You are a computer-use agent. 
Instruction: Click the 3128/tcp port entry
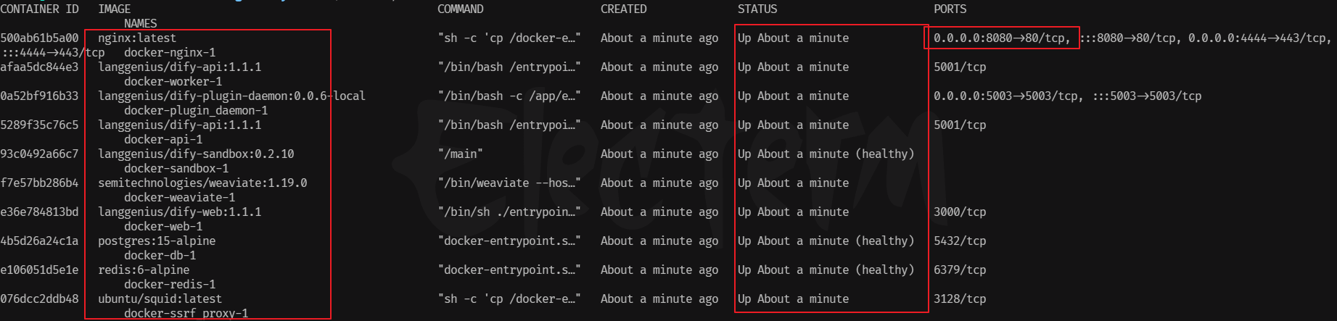point(960,299)
